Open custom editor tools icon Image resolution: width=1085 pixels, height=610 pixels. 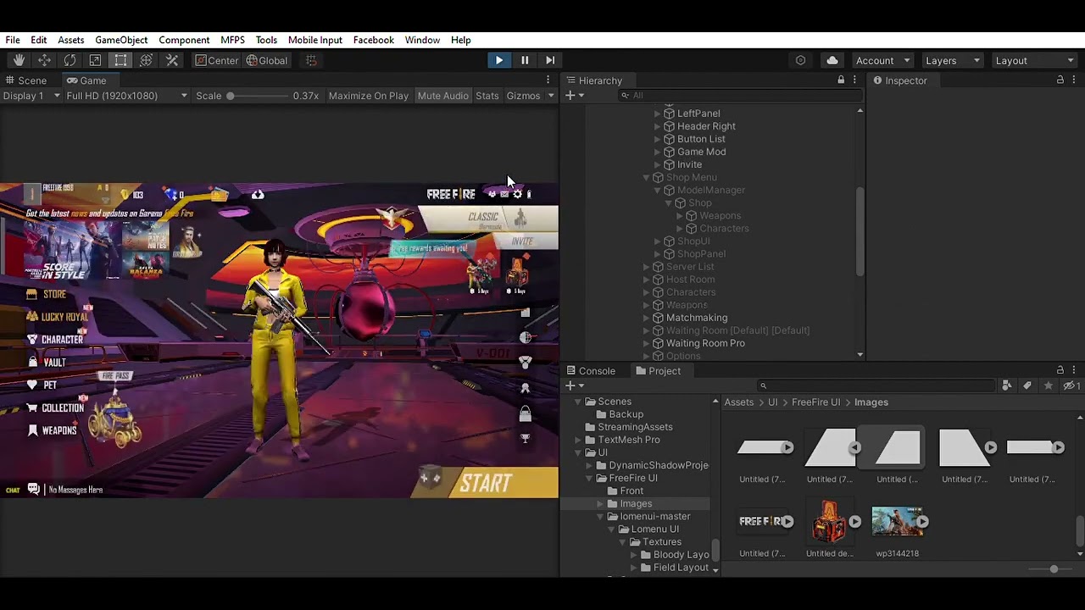pyautogui.click(x=172, y=60)
